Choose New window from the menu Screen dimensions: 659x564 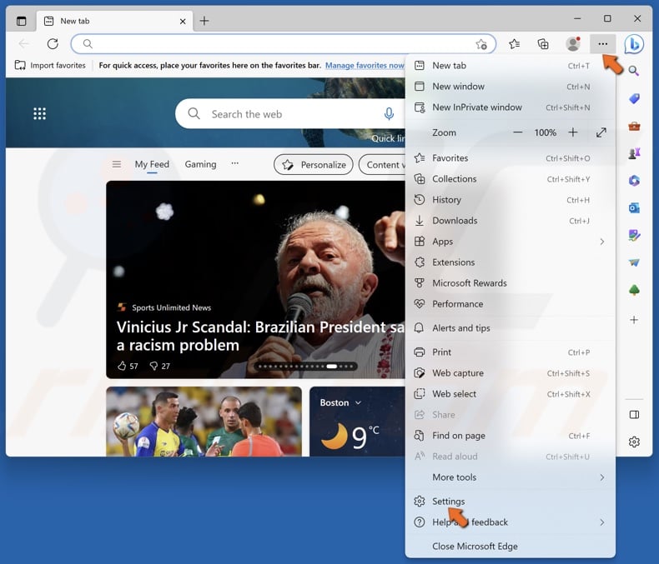[x=511, y=87]
